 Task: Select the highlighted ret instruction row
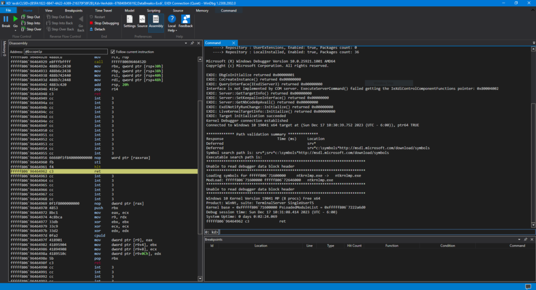(104, 171)
